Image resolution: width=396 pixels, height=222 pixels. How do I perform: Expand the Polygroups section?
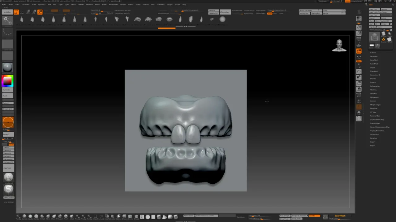coord(374,97)
